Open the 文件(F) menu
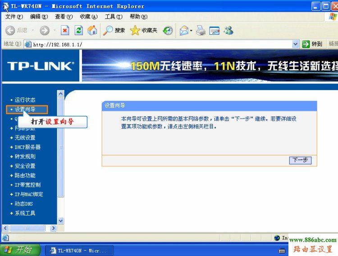 click(14, 17)
